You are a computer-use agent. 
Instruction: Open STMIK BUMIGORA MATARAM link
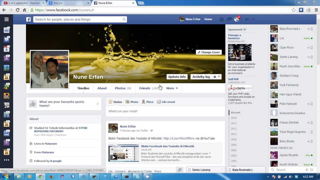pos(61,129)
